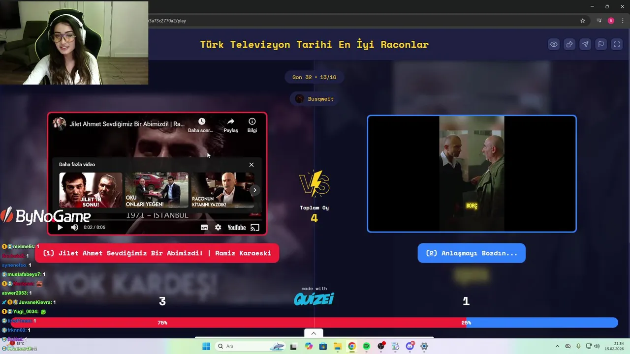Click the speaker volume tray icon

click(597, 346)
